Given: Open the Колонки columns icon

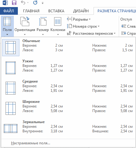Looking at the screenshot, I should coord(58,21).
